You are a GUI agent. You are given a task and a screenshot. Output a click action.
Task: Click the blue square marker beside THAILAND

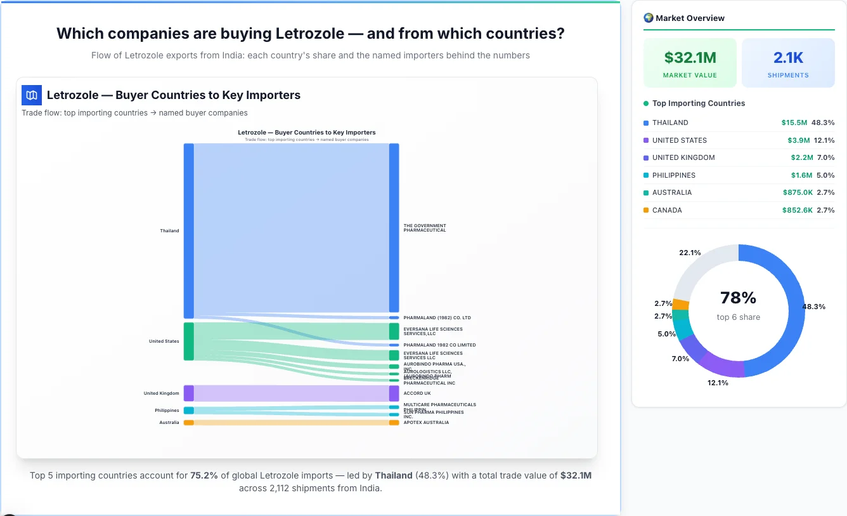click(646, 122)
